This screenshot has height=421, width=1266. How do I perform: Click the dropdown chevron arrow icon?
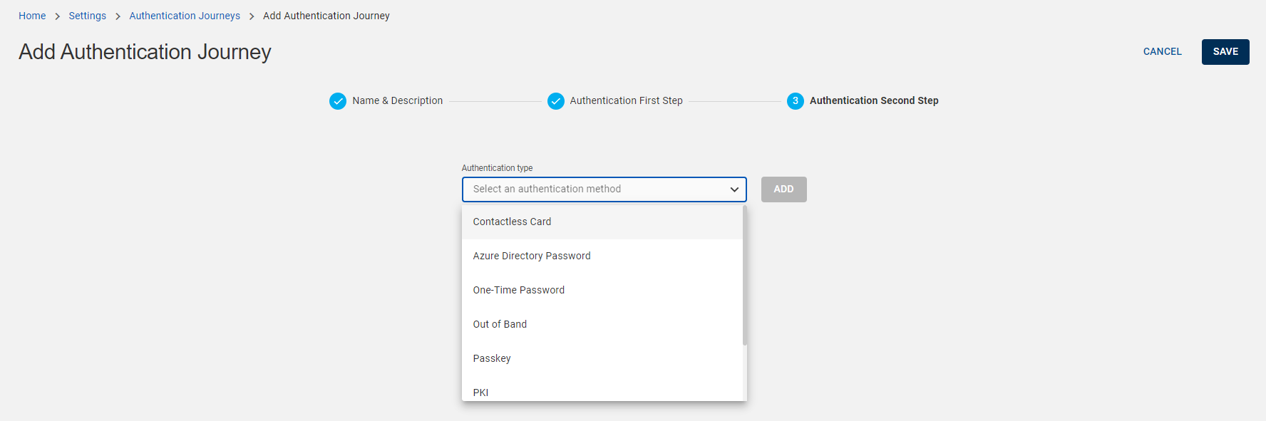[734, 189]
